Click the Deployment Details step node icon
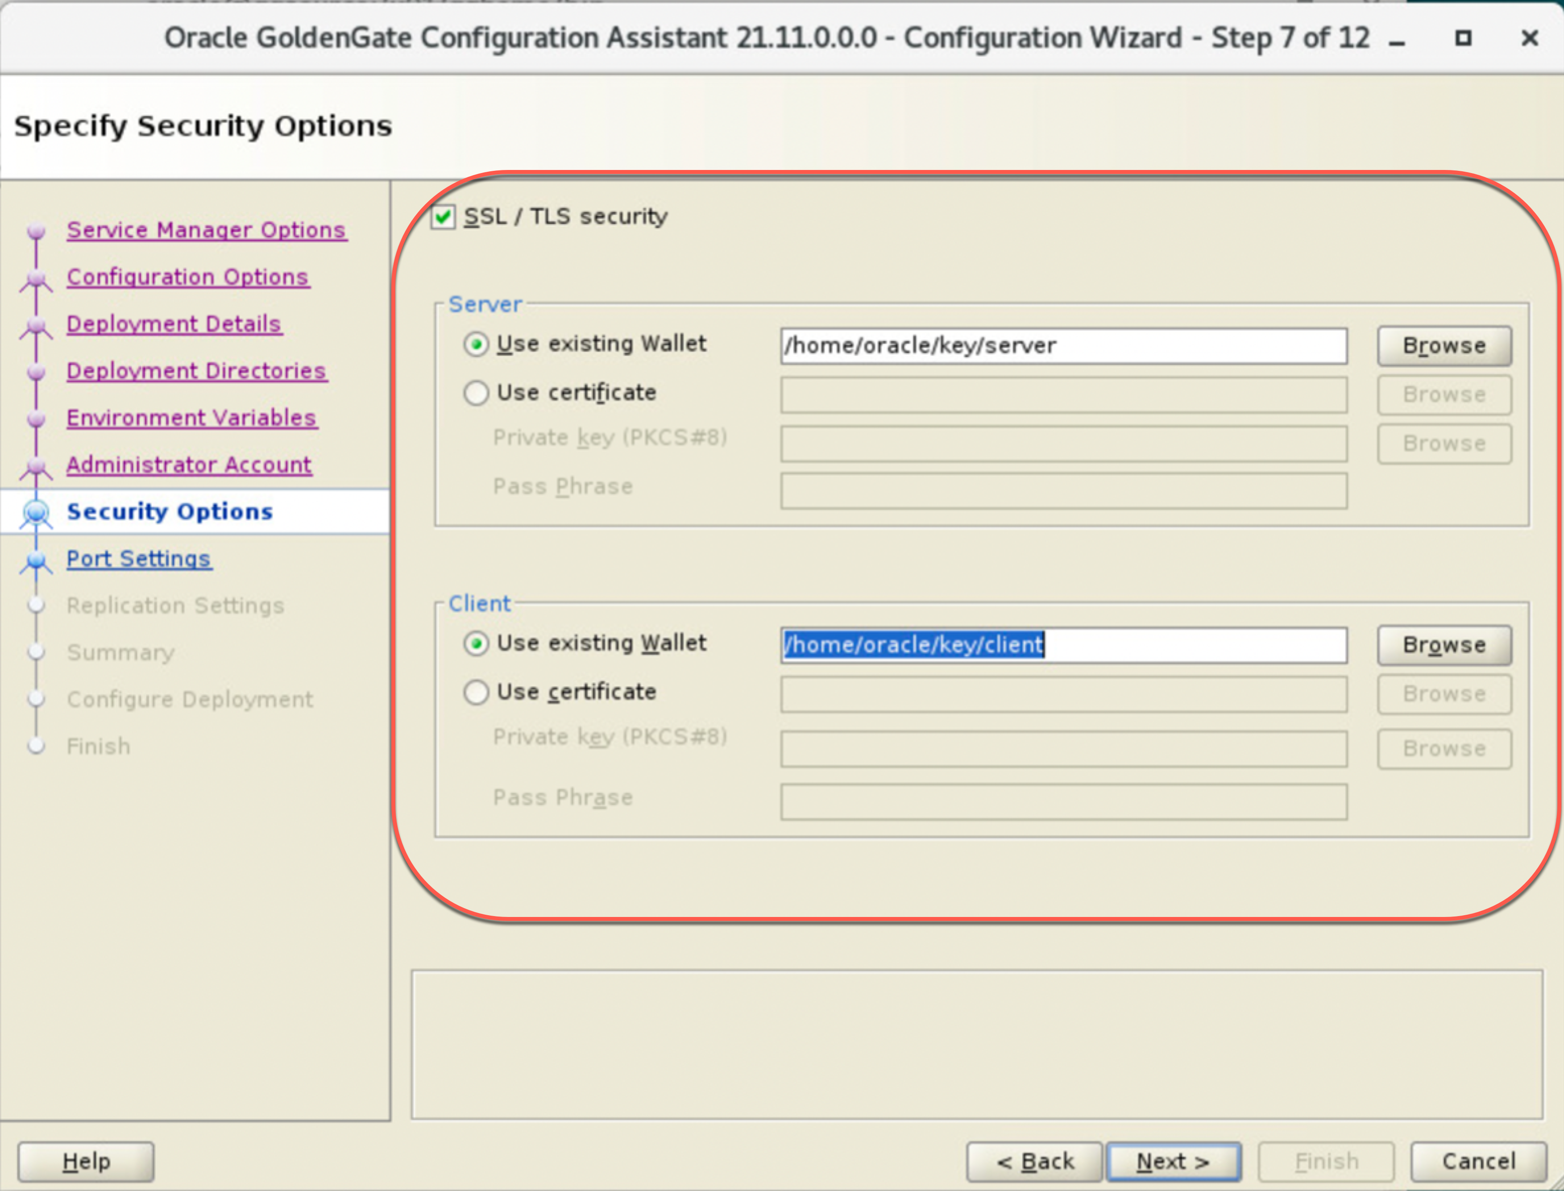This screenshot has height=1191, width=1564. point(36,325)
